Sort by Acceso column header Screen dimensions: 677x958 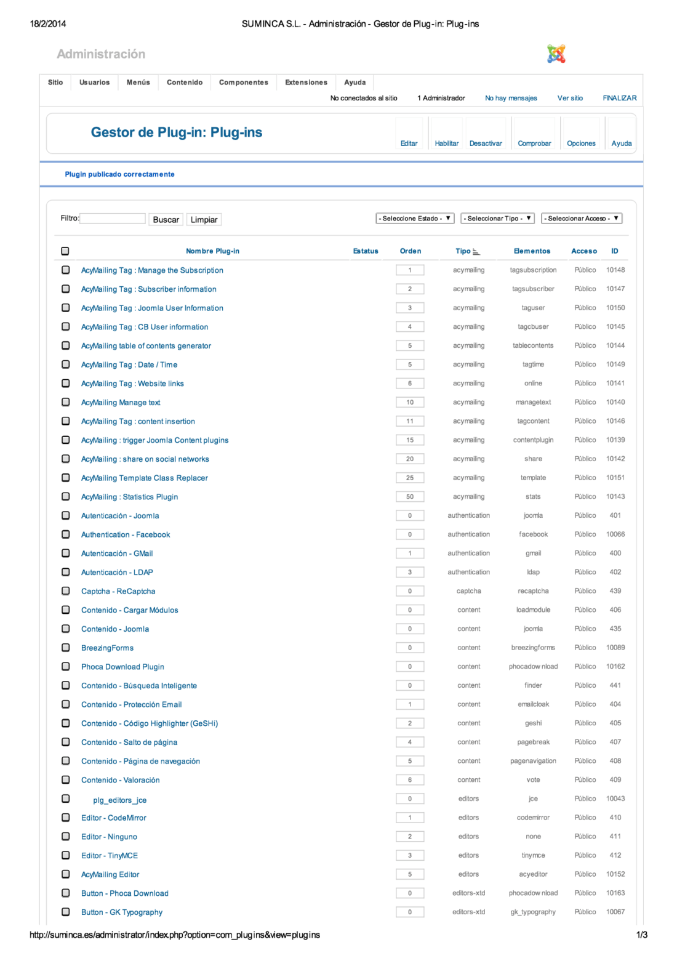[x=584, y=251]
